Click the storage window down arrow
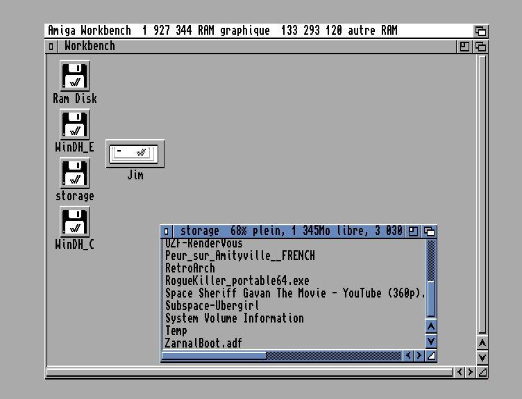This screenshot has width=522, height=399. coord(431,341)
